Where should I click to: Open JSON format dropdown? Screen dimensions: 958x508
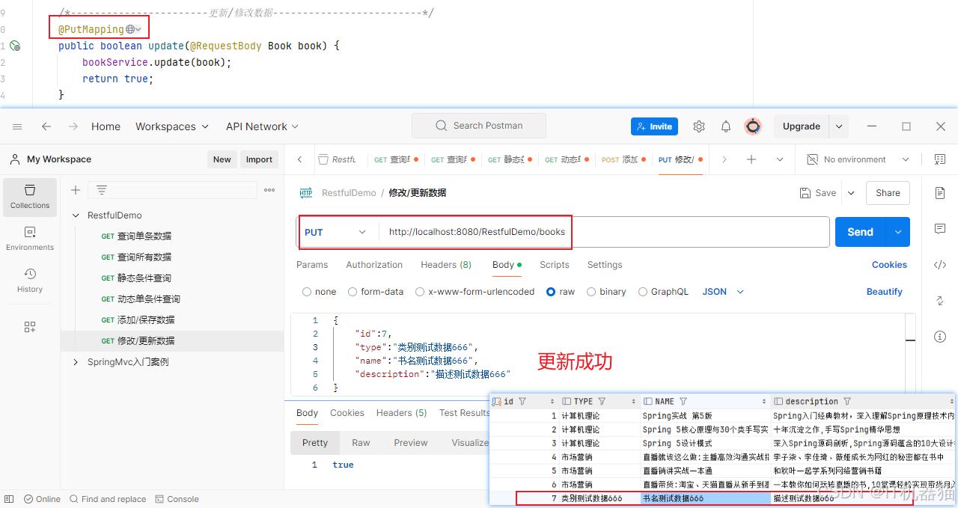[x=723, y=292]
